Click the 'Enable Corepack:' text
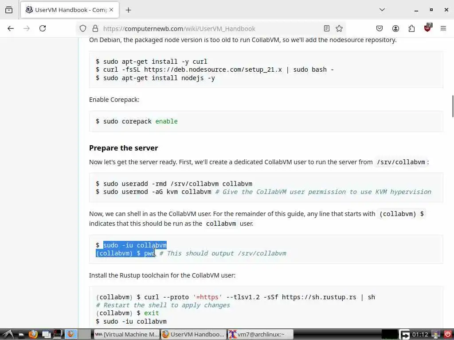Screen dimensions: 454x340 [114, 100]
